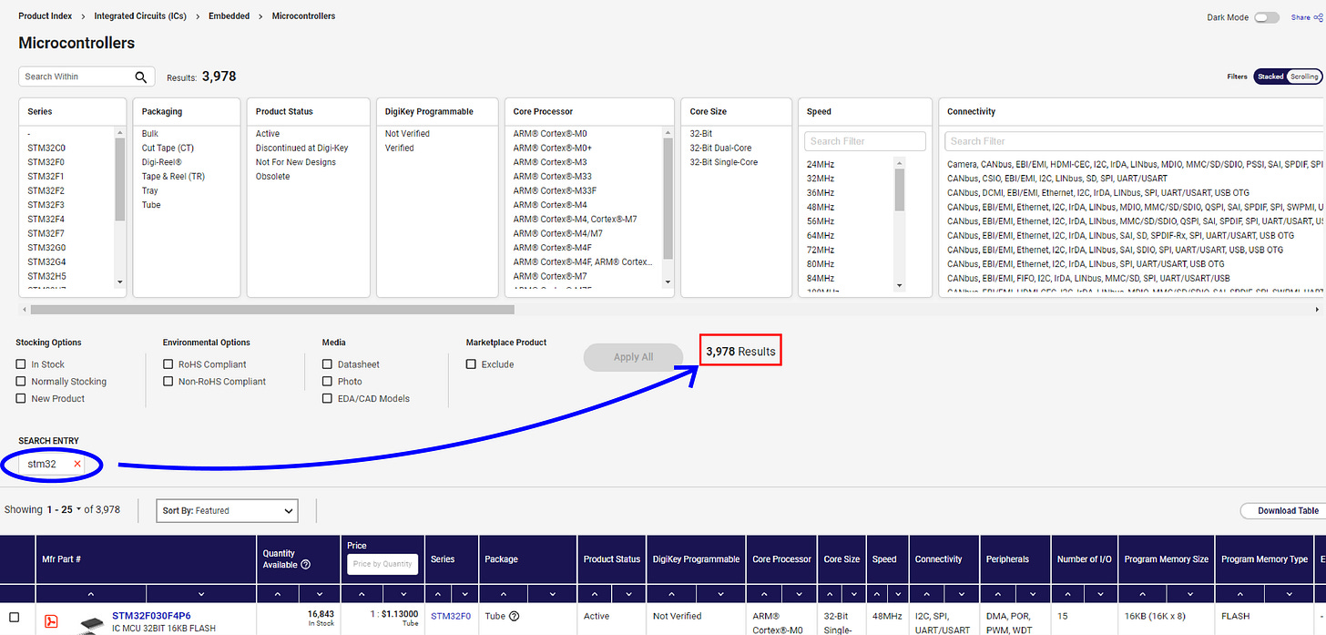Select Tape & Reel (TR) packaging filter
The width and height of the screenshot is (1326, 635).
tap(173, 177)
